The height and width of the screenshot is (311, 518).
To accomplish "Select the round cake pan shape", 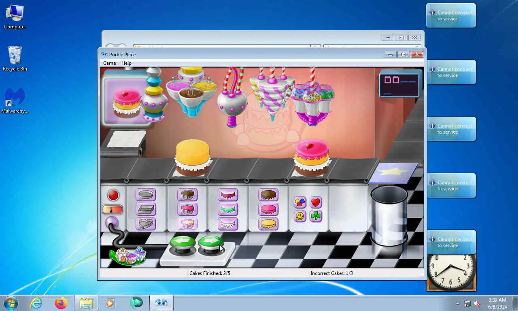I will (x=146, y=195).
